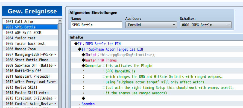Select comment line '(but with the right timing Setup'

(x=157, y=87)
